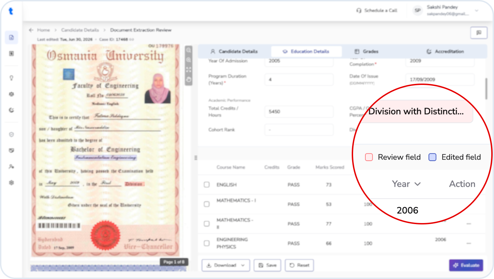Screen dimensions: 494x279
Task: Check the ENGINEERING PHYSICS row checkbox
Action: pyautogui.click(x=207, y=243)
